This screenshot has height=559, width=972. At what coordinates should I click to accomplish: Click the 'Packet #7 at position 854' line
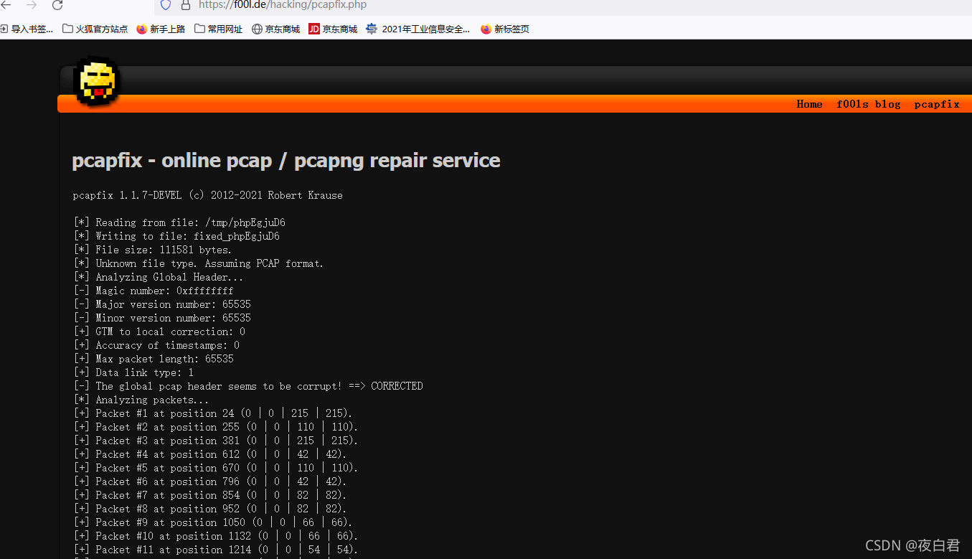[210, 495]
